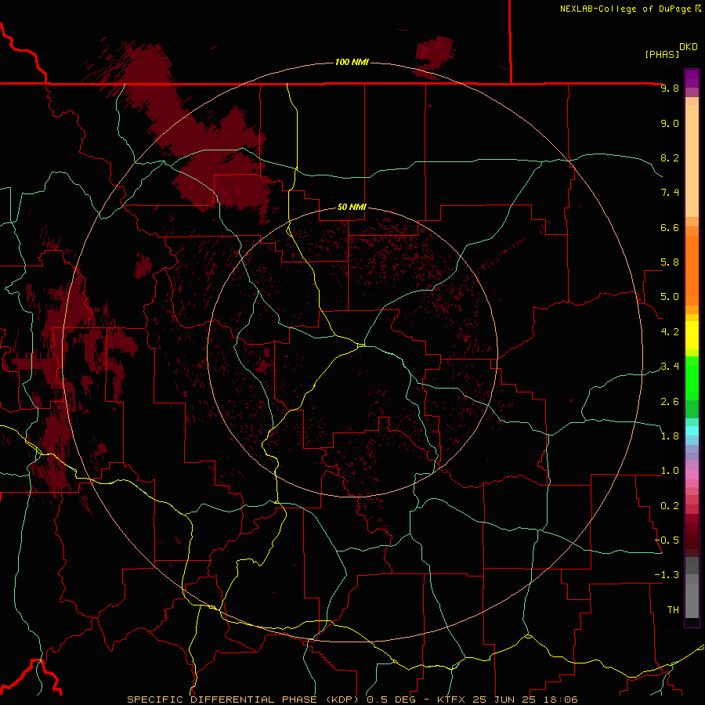Click the 100 NMI range ring label
705x705 pixels.
(x=352, y=62)
